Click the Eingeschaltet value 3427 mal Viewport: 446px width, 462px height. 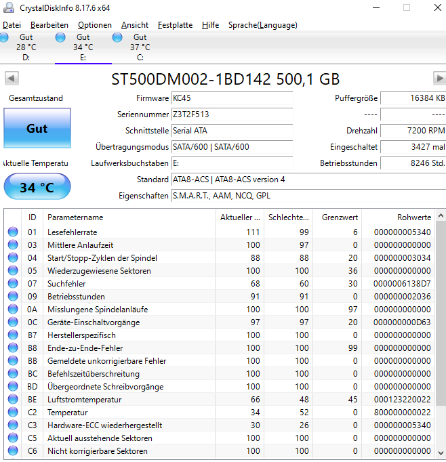413,147
